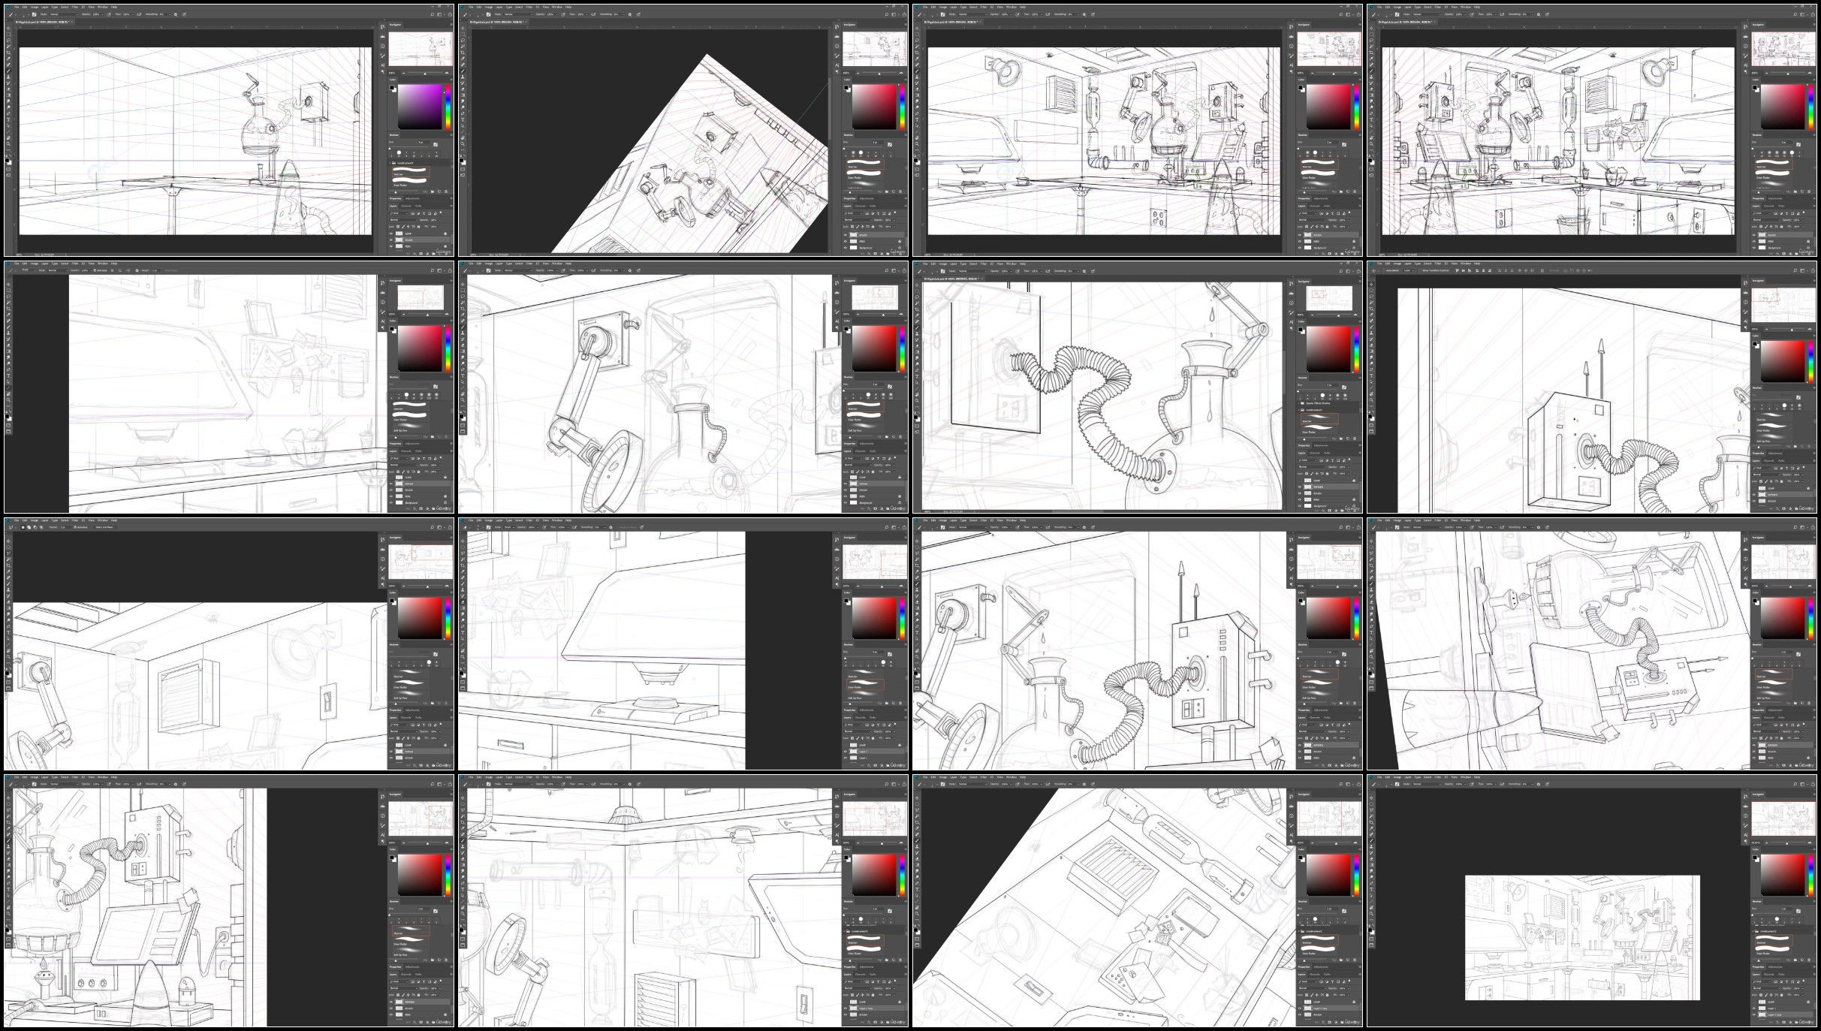This screenshot has width=1821, height=1031.
Task: Click Navigator thumbnail in frame with small zoomed-out canvas
Action: (x=1783, y=818)
